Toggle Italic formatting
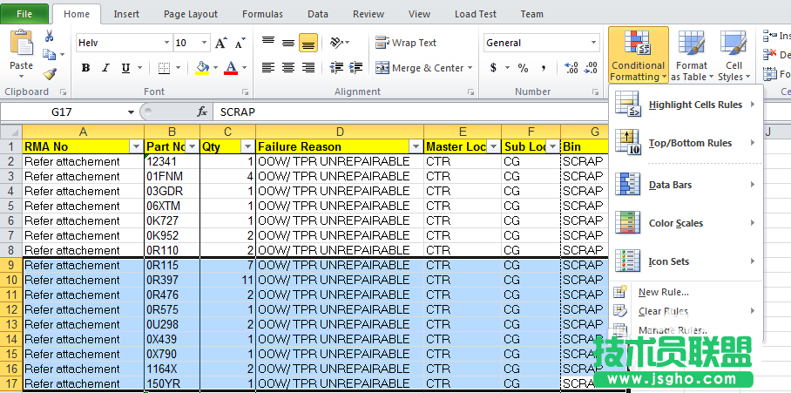 point(105,68)
